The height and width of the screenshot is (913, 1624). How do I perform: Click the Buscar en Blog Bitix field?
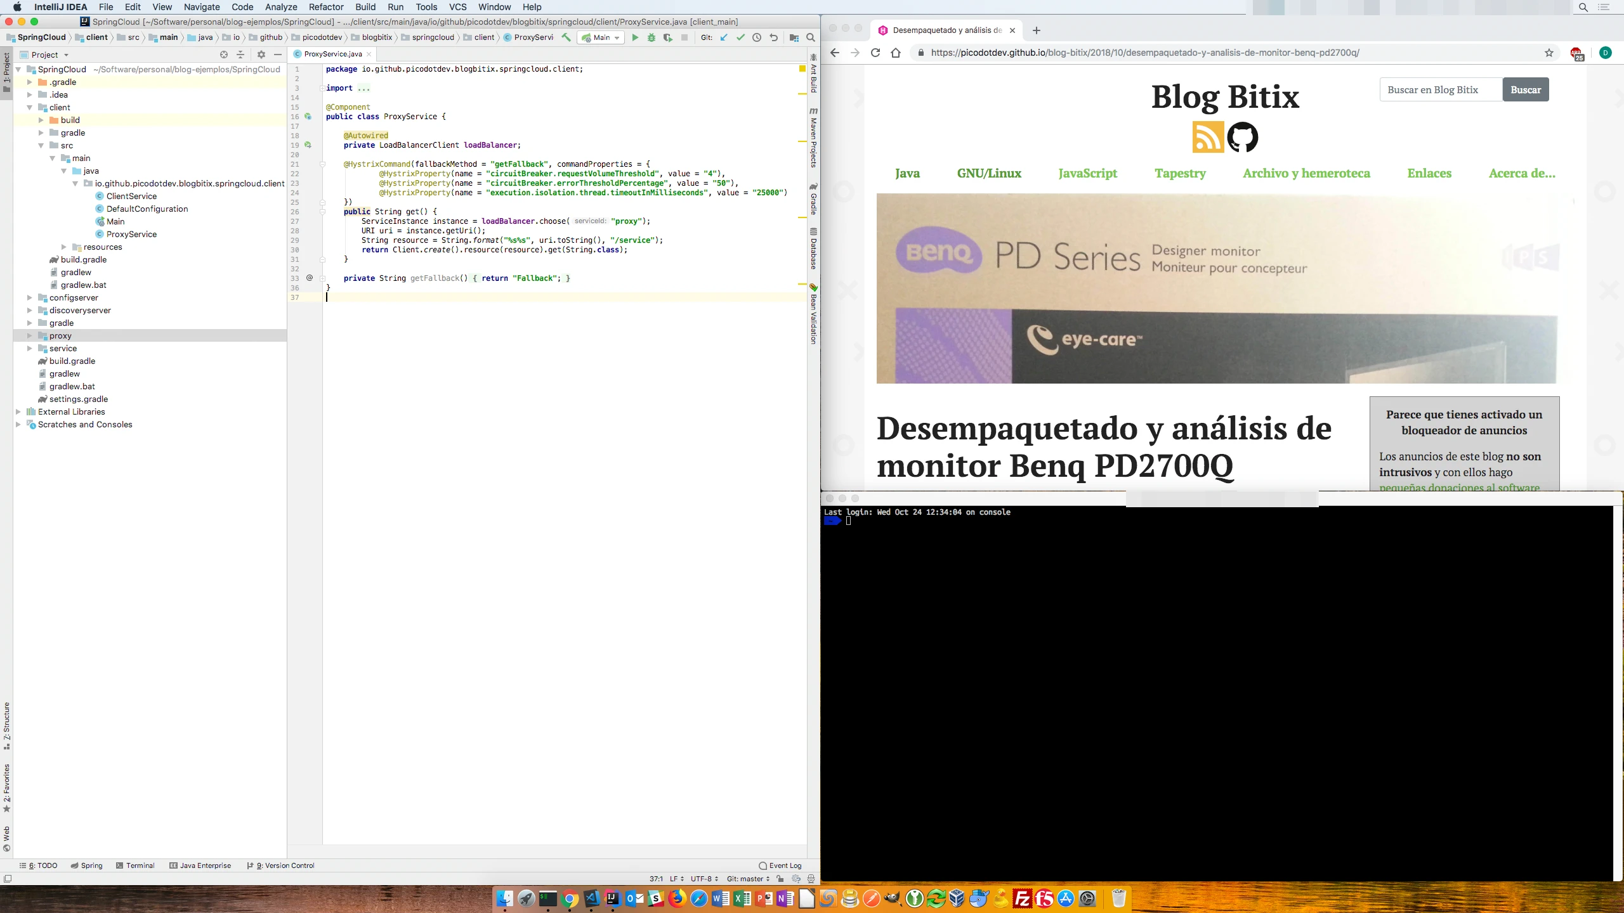[x=1440, y=90]
